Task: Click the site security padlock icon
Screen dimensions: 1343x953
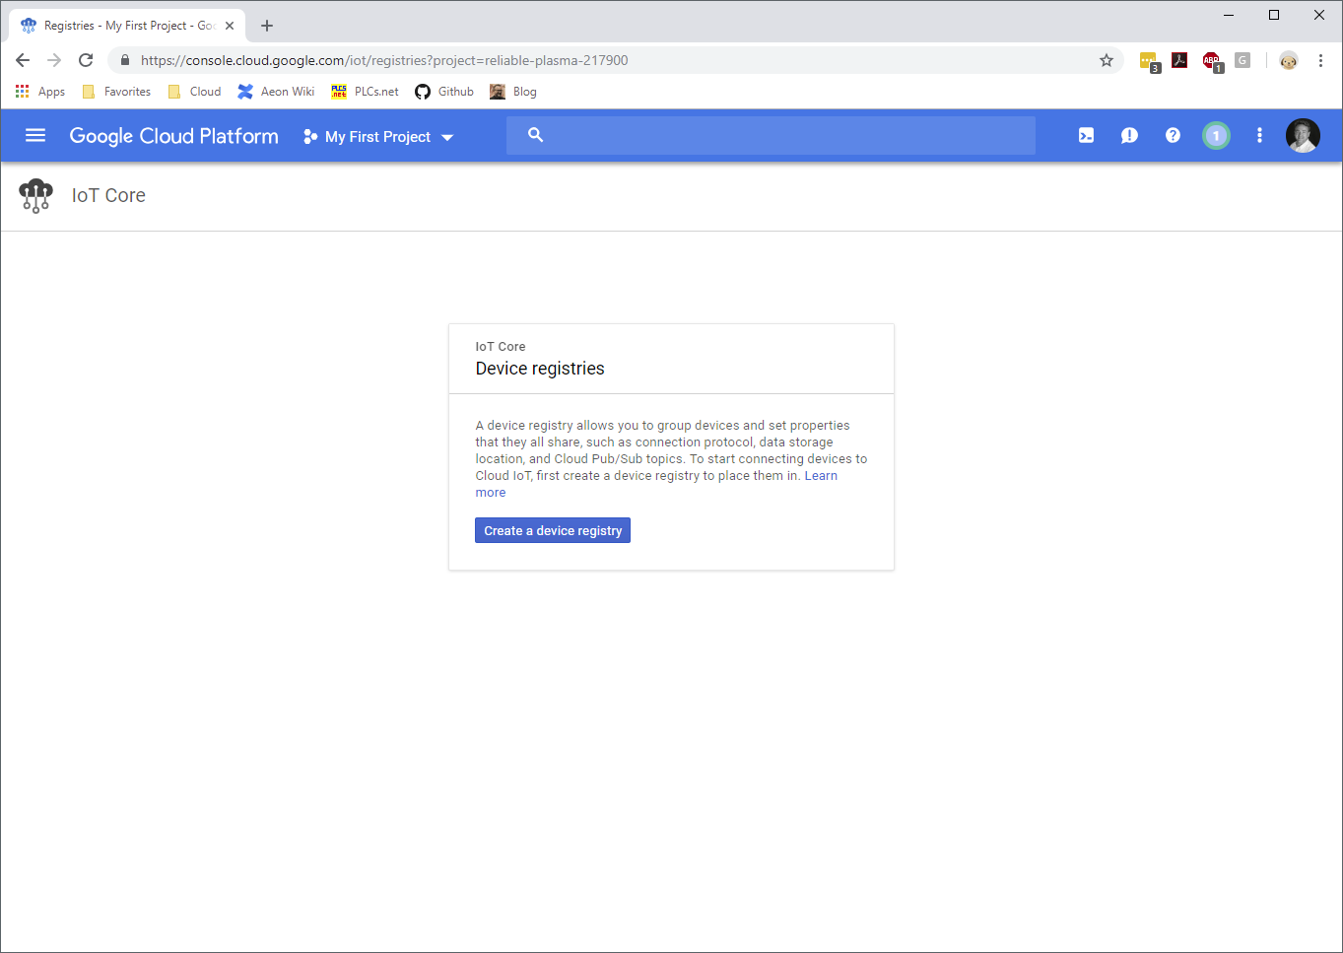Action: (125, 60)
